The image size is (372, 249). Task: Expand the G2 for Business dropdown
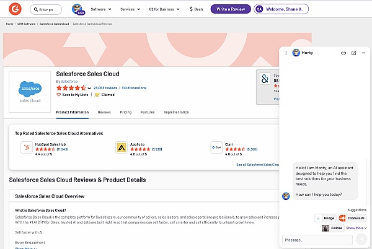[x=164, y=9]
